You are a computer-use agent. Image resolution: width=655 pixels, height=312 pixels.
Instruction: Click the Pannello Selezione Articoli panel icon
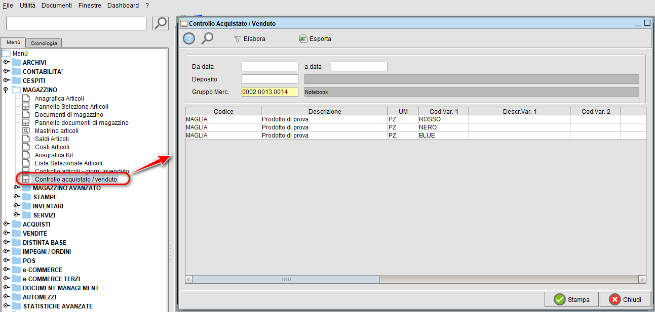point(25,106)
